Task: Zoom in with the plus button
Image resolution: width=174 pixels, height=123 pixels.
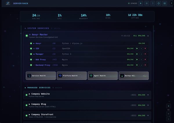Action: point(168,106)
